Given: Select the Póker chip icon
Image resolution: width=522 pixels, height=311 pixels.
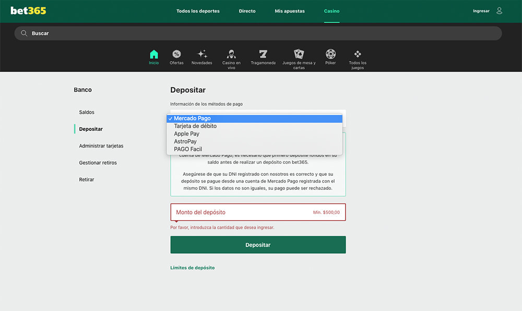Looking at the screenshot, I should point(330,54).
